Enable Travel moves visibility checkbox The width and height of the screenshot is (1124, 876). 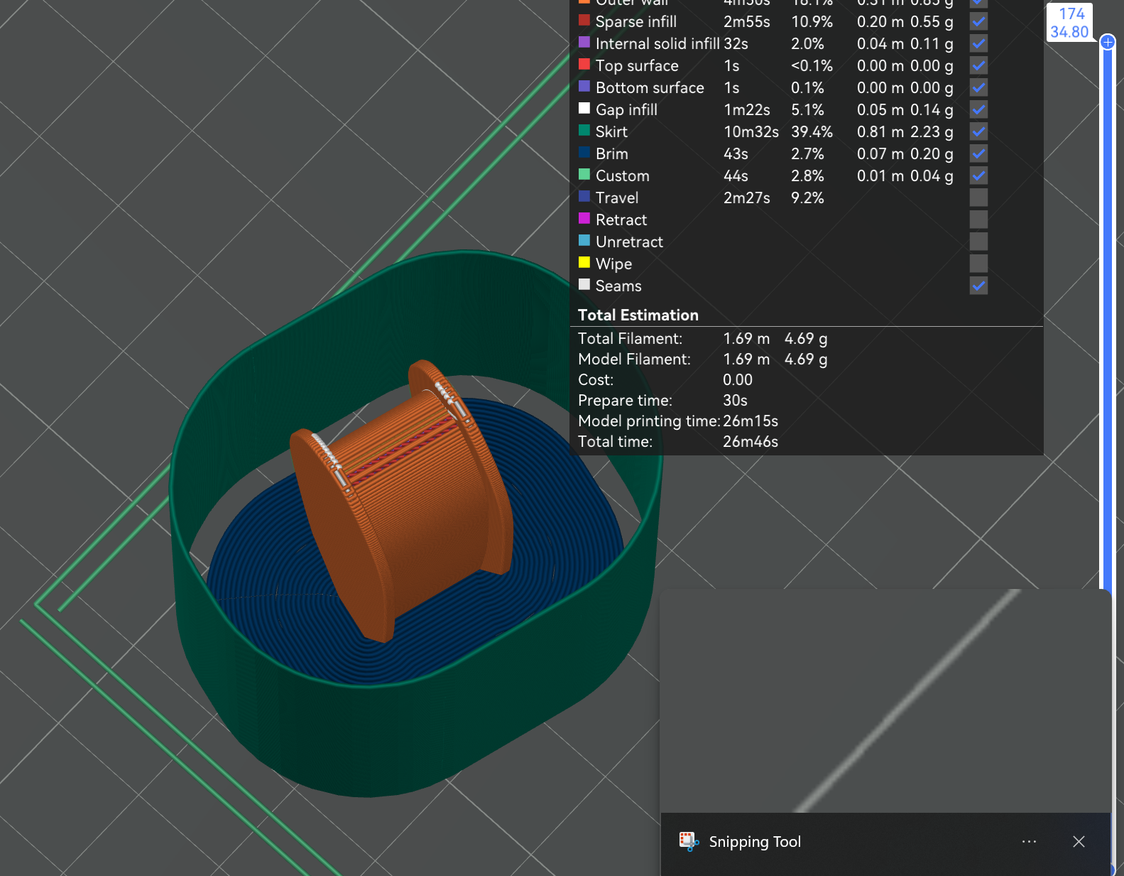978,198
